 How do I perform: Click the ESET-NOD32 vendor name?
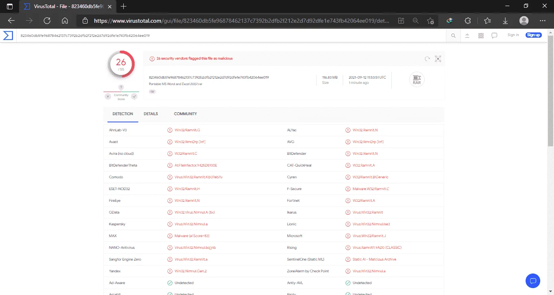(119, 189)
